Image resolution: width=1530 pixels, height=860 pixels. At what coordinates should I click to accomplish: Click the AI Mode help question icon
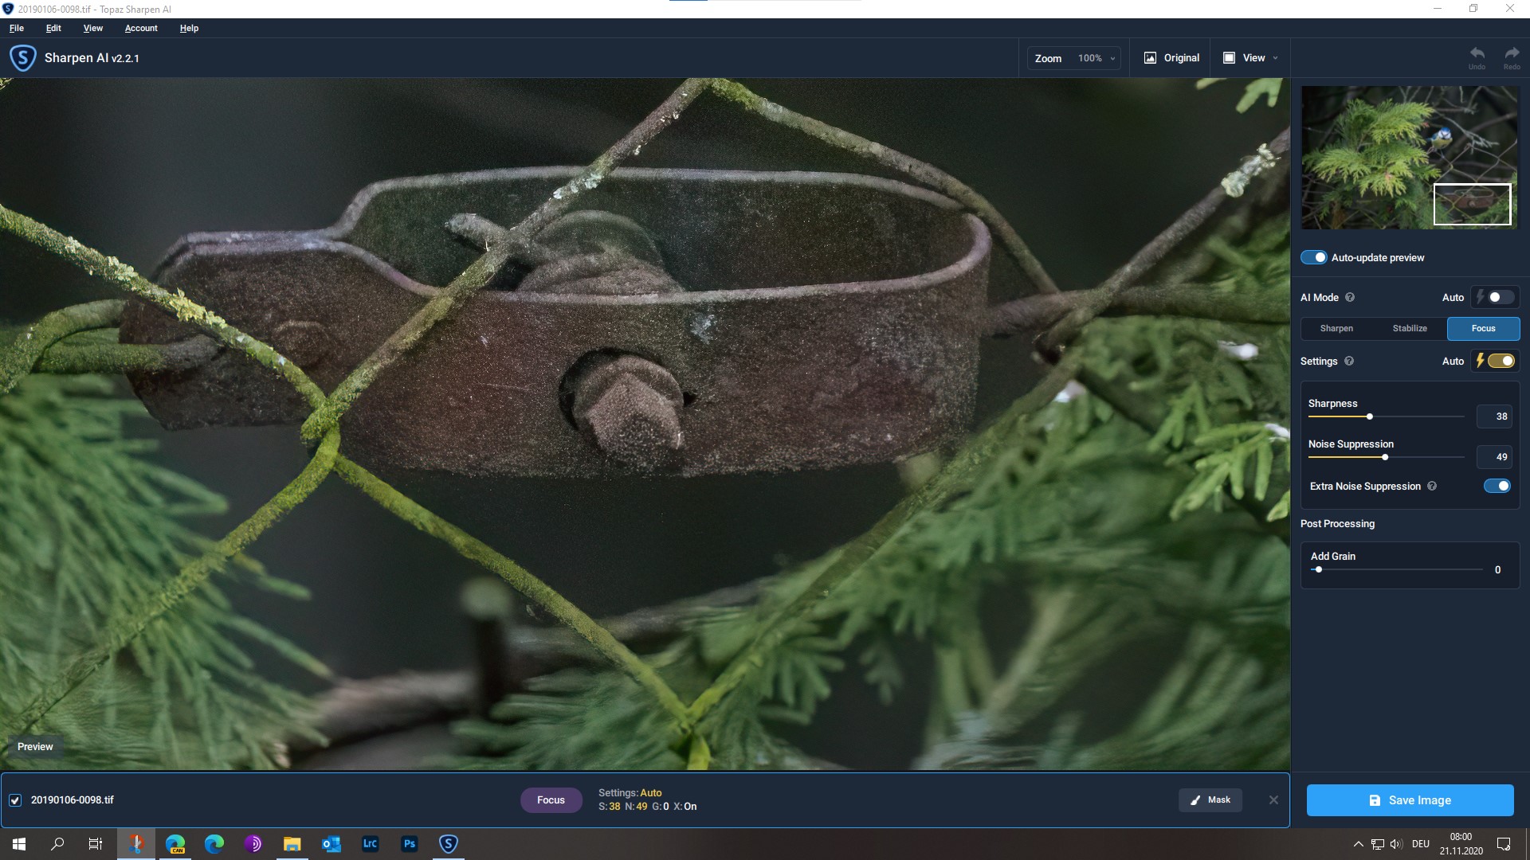point(1350,298)
